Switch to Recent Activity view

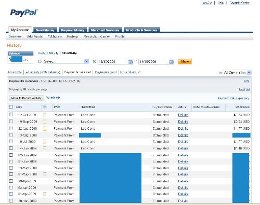click(x=48, y=53)
